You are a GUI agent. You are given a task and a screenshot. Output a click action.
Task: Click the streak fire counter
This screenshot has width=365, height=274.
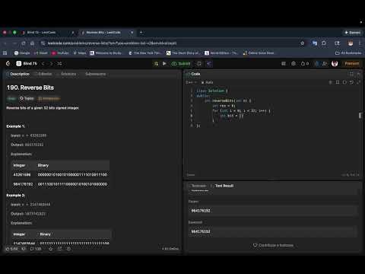tap(305, 64)
